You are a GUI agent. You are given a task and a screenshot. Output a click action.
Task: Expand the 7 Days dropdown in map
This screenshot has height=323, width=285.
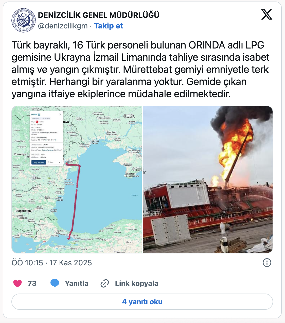[55, 162]
